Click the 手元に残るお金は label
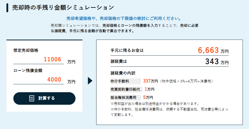Screen dimensions: 249x129 pyautogui.click(x=127, y=50)
